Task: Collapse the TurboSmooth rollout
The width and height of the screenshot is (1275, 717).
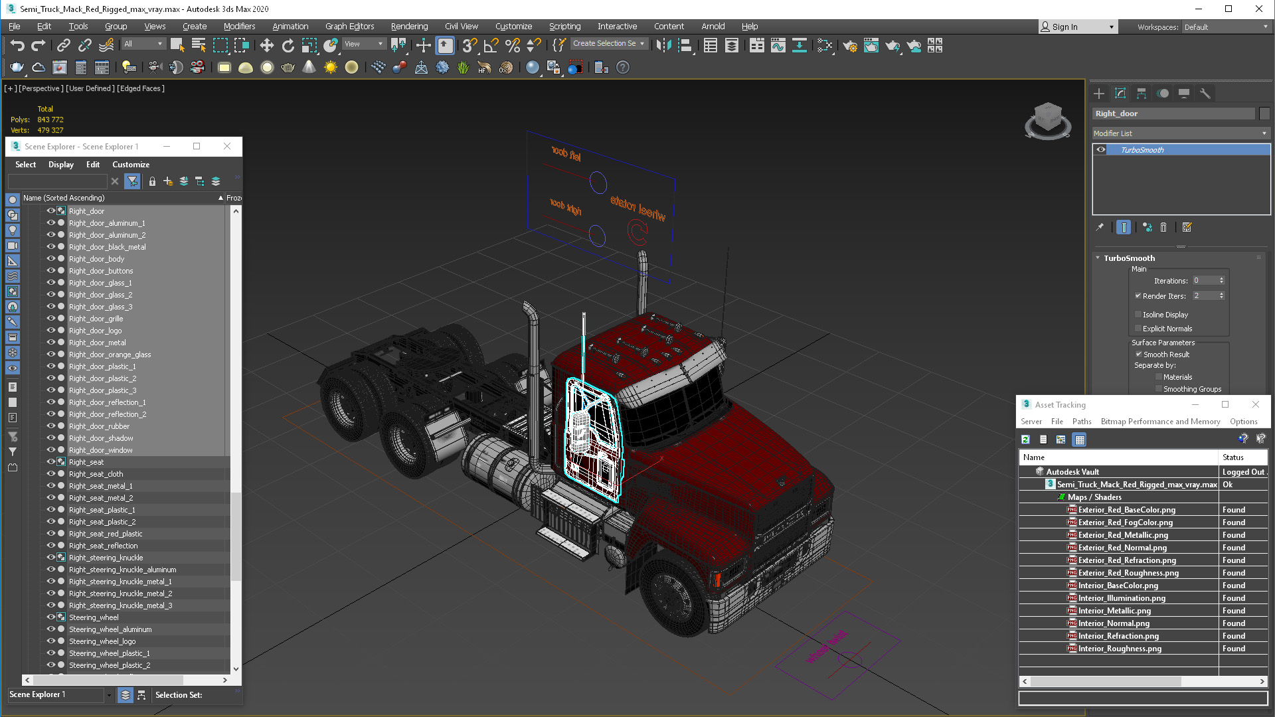Action: 1098,258
